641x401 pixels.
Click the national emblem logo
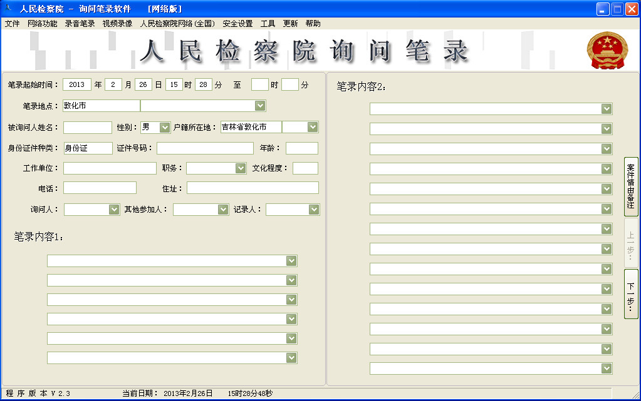[x=607, y=50]
